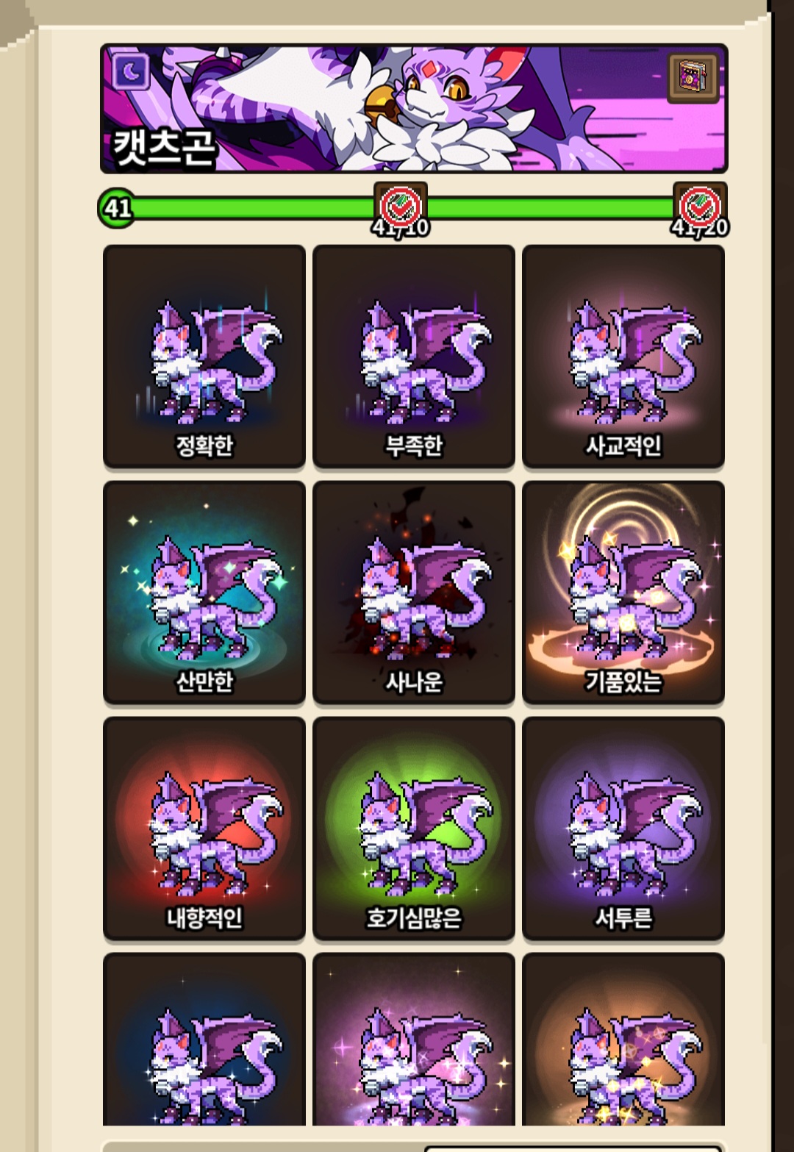Tap the green level 41 badge
The height and width of the screenshot is (1152, 794).
tap(117, 208)
